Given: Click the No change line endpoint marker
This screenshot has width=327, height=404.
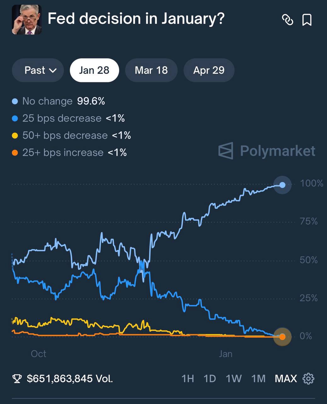Looking at the screenshot, I should coord(282,185).
